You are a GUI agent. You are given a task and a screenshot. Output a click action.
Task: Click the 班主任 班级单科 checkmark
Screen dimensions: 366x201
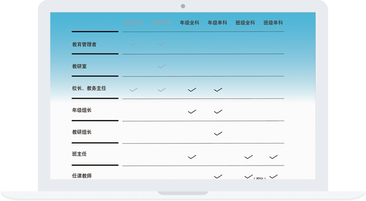pos(273,156)
